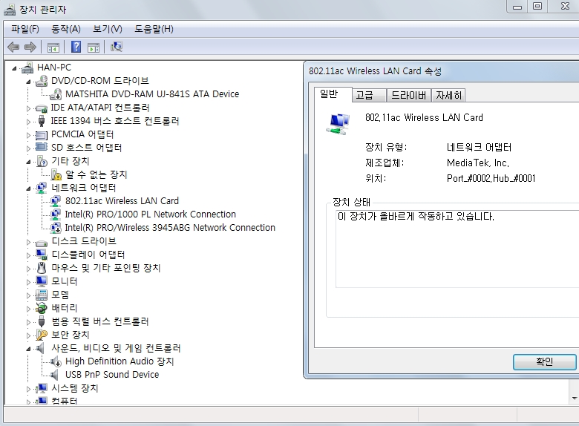Click the 배터리 category icon
This screenshot has height=426, width=579.
42,308
